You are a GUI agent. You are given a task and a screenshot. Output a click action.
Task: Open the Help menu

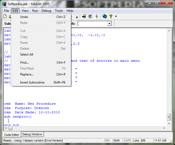[x=70, y=11]
